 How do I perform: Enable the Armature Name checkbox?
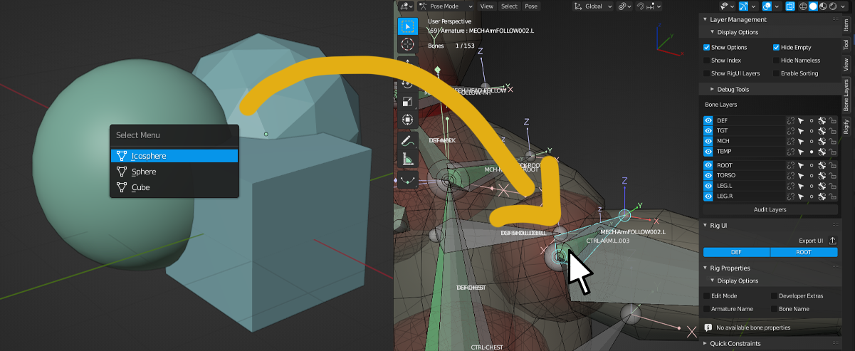[706, 309]
